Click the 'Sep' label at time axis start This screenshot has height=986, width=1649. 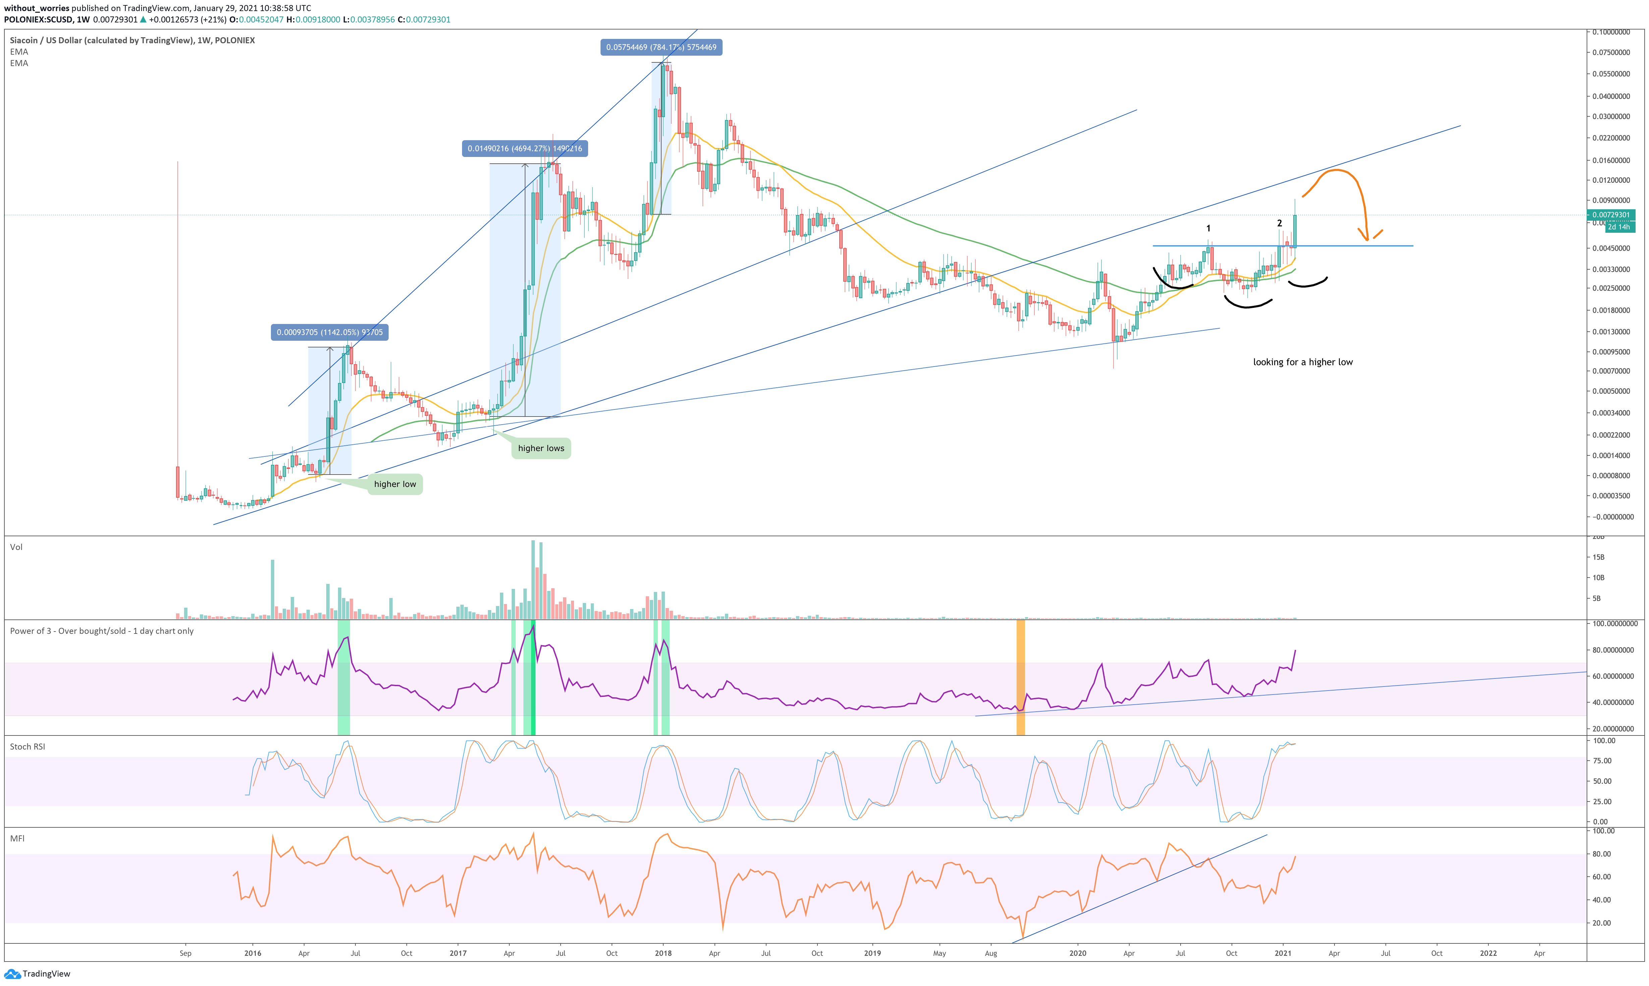click(185, 953)
